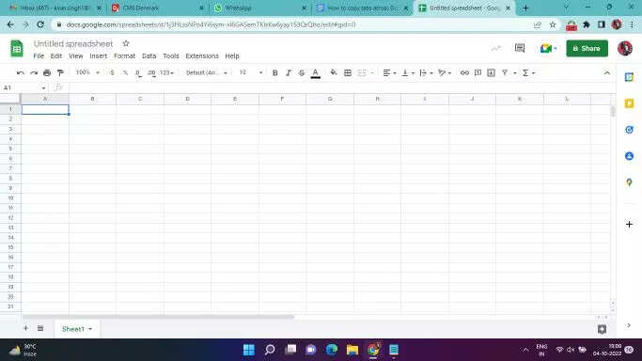Expand the zoom level dropdown

[87, 72]
